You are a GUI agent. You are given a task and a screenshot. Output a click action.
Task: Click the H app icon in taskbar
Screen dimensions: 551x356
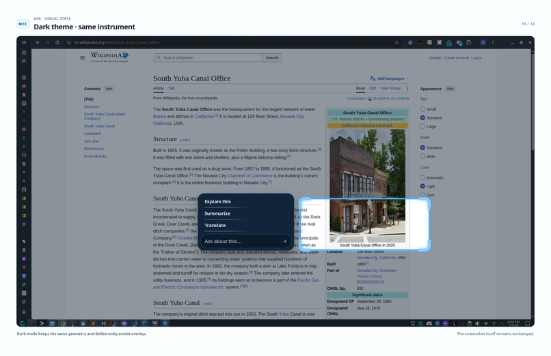(103, 323)
